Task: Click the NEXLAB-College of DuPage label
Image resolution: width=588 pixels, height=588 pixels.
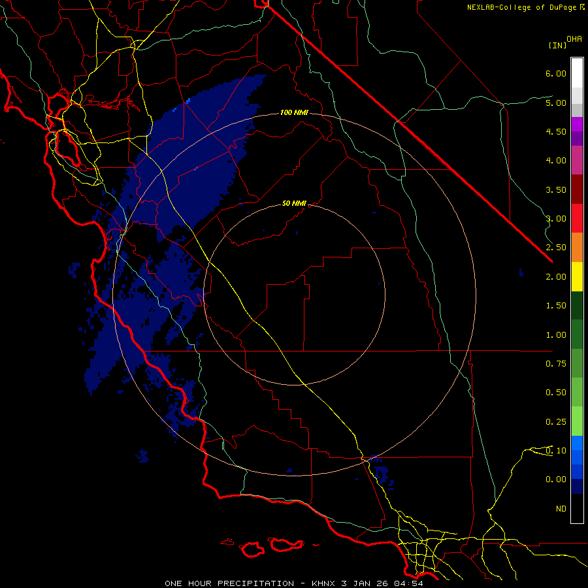Action: (x=523, y=7)
